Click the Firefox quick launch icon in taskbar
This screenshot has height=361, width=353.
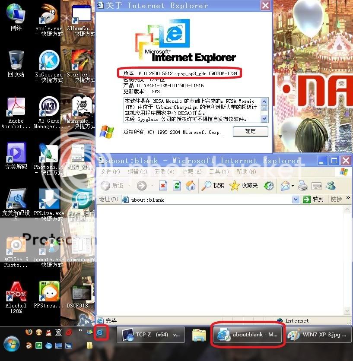29,332
